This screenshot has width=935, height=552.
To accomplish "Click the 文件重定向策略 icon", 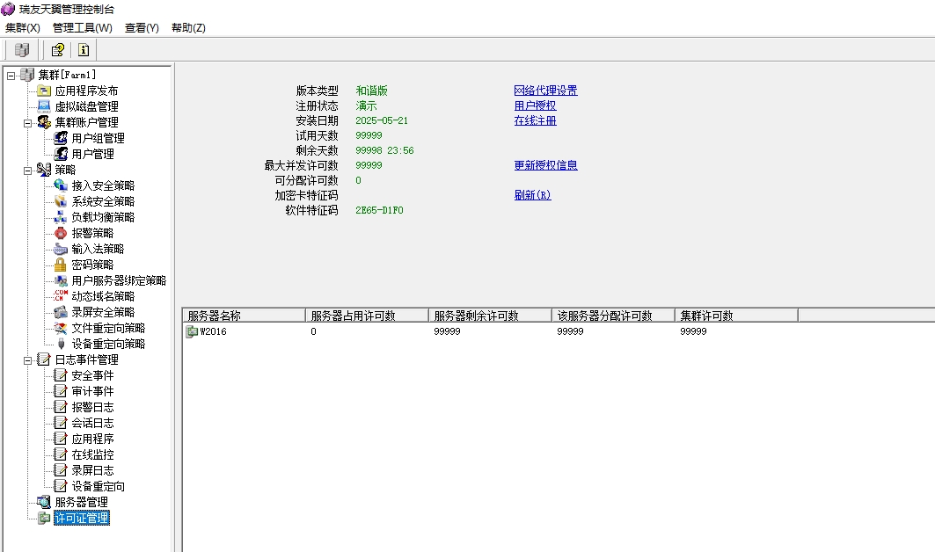I will tap(60, 328).
